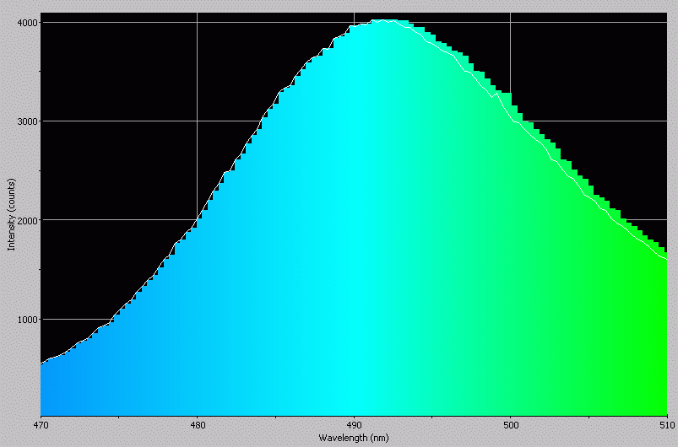Click the black empty area in top-left of plot
The image size is (678, 447).
(x=101, y=84)
